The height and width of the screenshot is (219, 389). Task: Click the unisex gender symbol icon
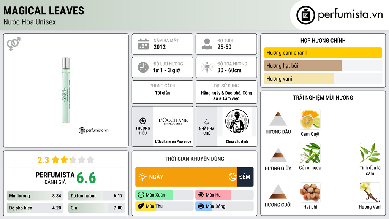point(14,44)
